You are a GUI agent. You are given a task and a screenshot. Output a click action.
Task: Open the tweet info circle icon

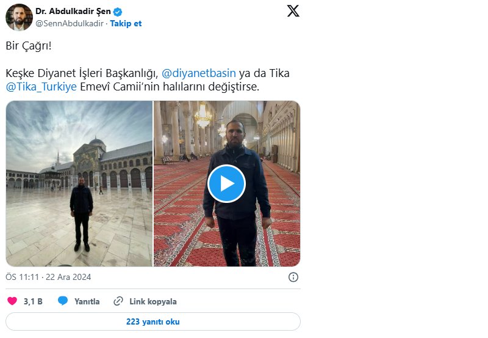[293, 277]
